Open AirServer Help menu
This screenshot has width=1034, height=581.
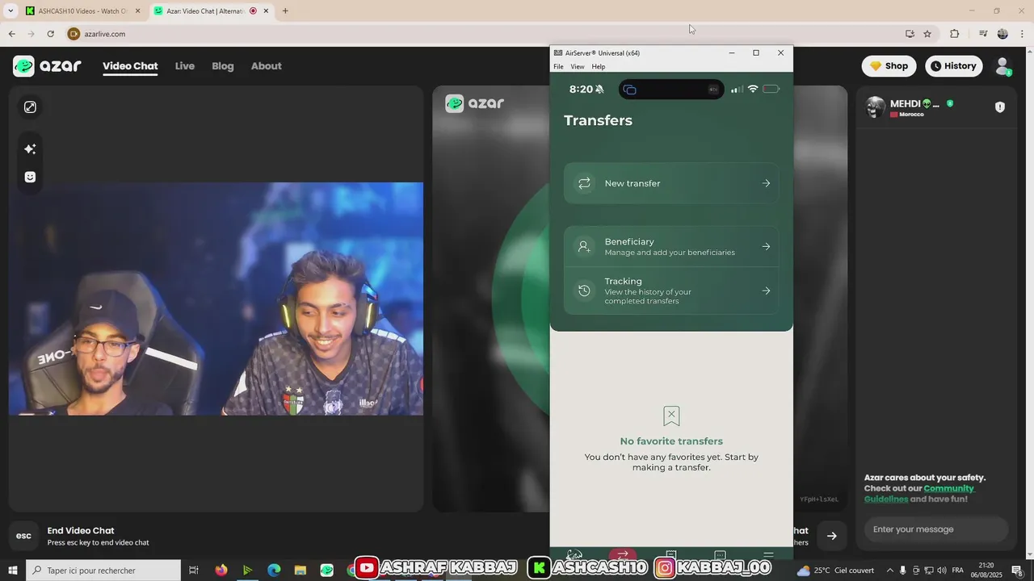[599, 67]
